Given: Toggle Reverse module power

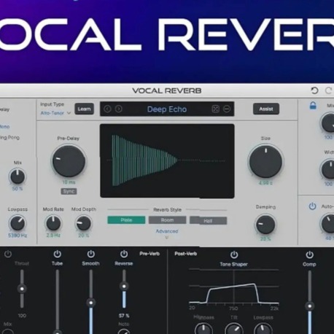Looking at the screenshot, I should pos(124,254).
